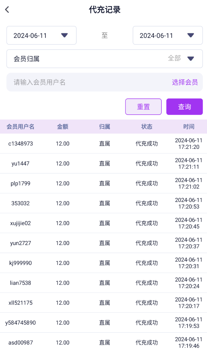The width and height of the screenshot is (207, 352).
Task: Click the 会员用户名 column header
Action: coord(21,127)
